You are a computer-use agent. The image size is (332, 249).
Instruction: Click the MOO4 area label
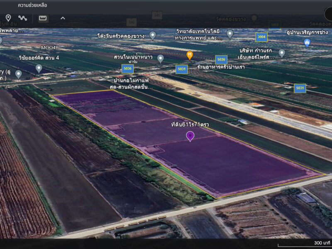[x=48, y=48]
